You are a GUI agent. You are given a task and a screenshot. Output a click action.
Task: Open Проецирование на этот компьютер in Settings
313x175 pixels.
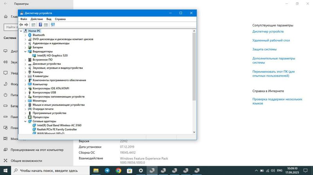tap(37, 150)
